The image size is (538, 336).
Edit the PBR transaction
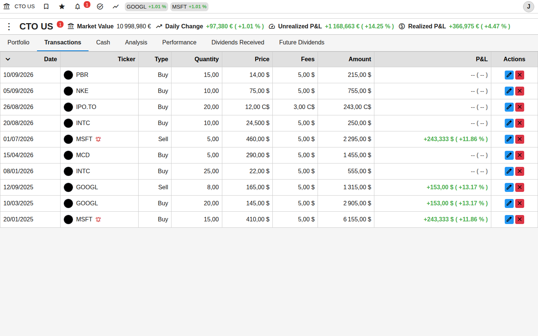click(x=509, y=75)
